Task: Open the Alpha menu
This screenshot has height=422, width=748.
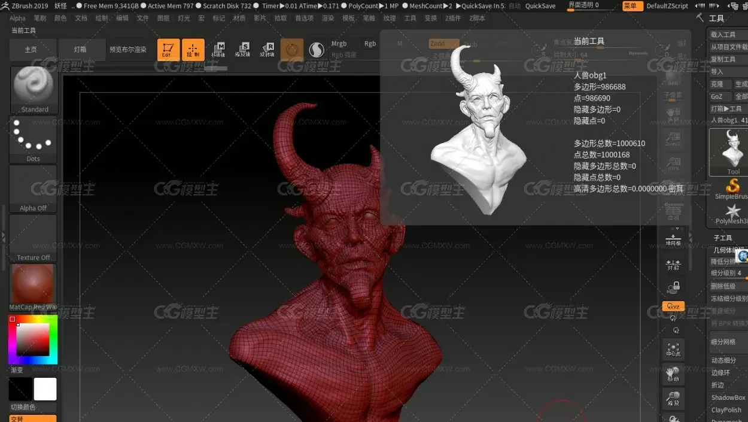Action: (x=18, y=19)
